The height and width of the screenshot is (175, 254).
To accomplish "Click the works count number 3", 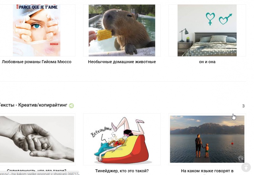I will tap(243, 106).
